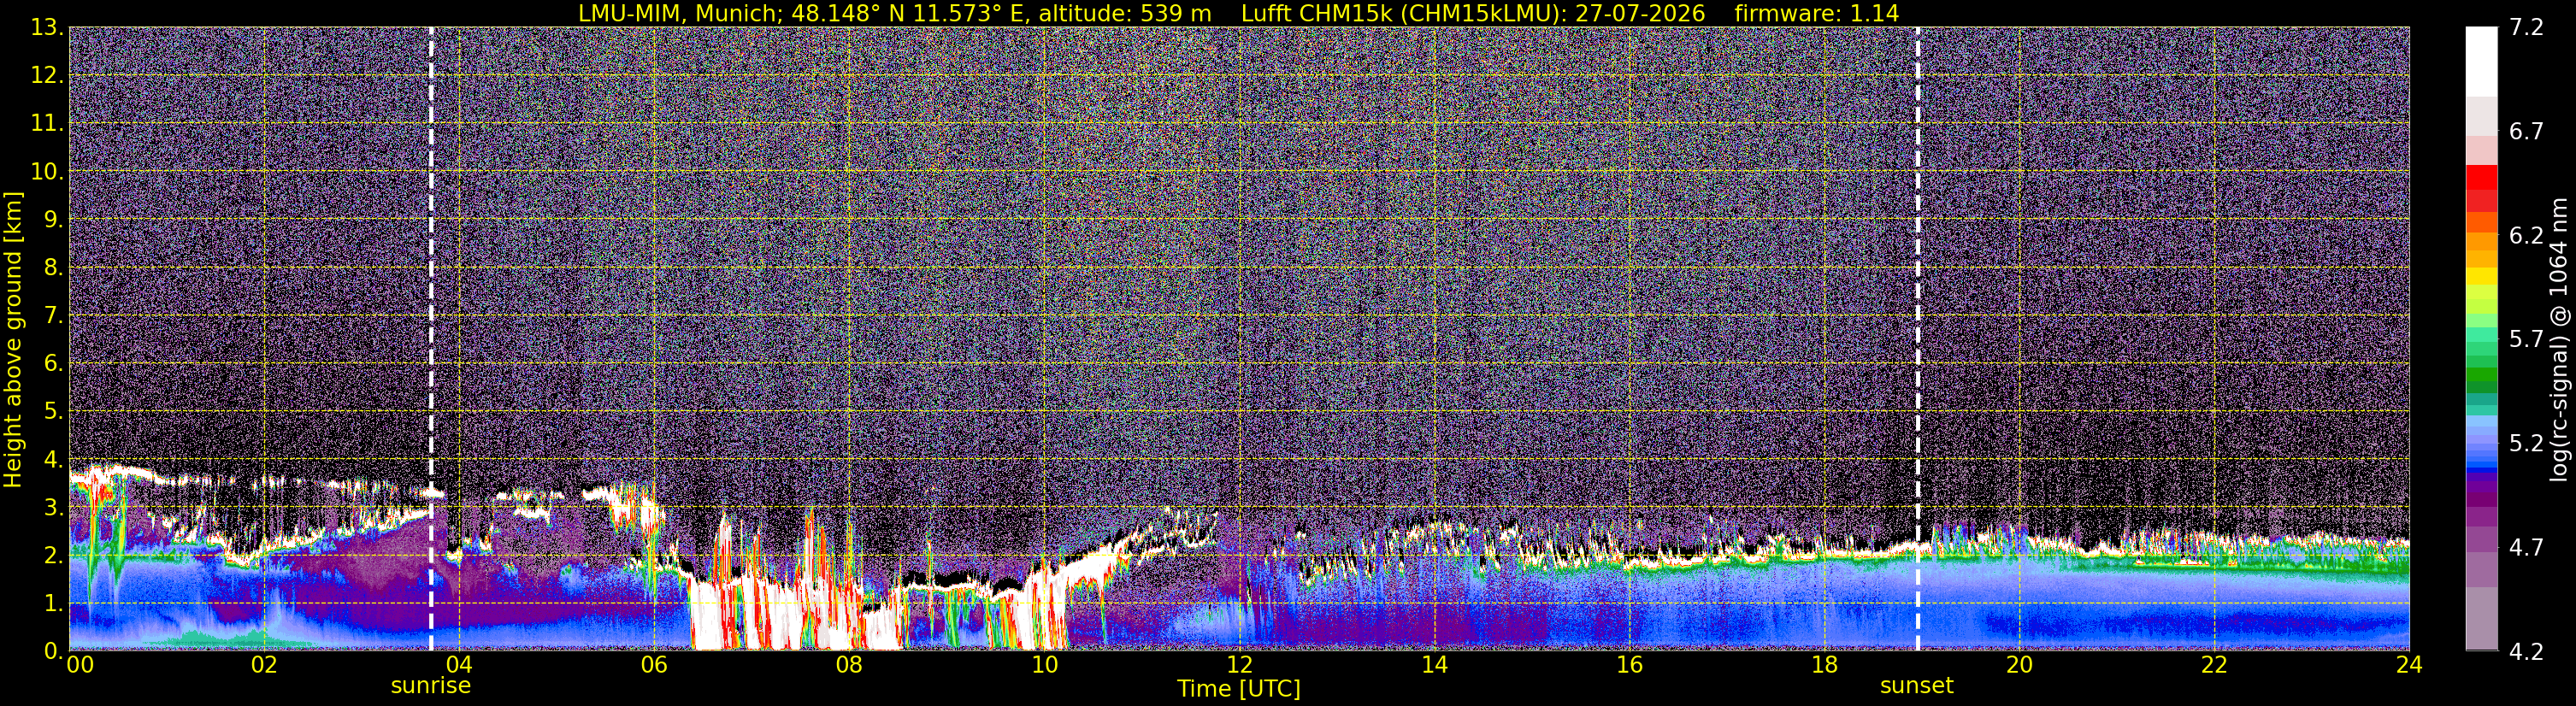Click the 4.2 colorbar value label
The image size is (2576, 706).
[x=2526, y=652]
